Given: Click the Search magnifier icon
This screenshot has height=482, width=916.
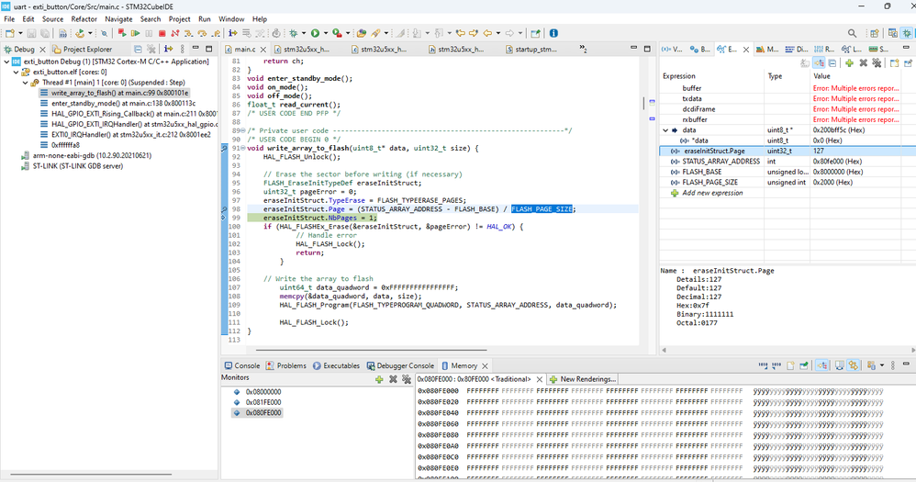Looking at the screenshot, I should (x=853, y=33).
